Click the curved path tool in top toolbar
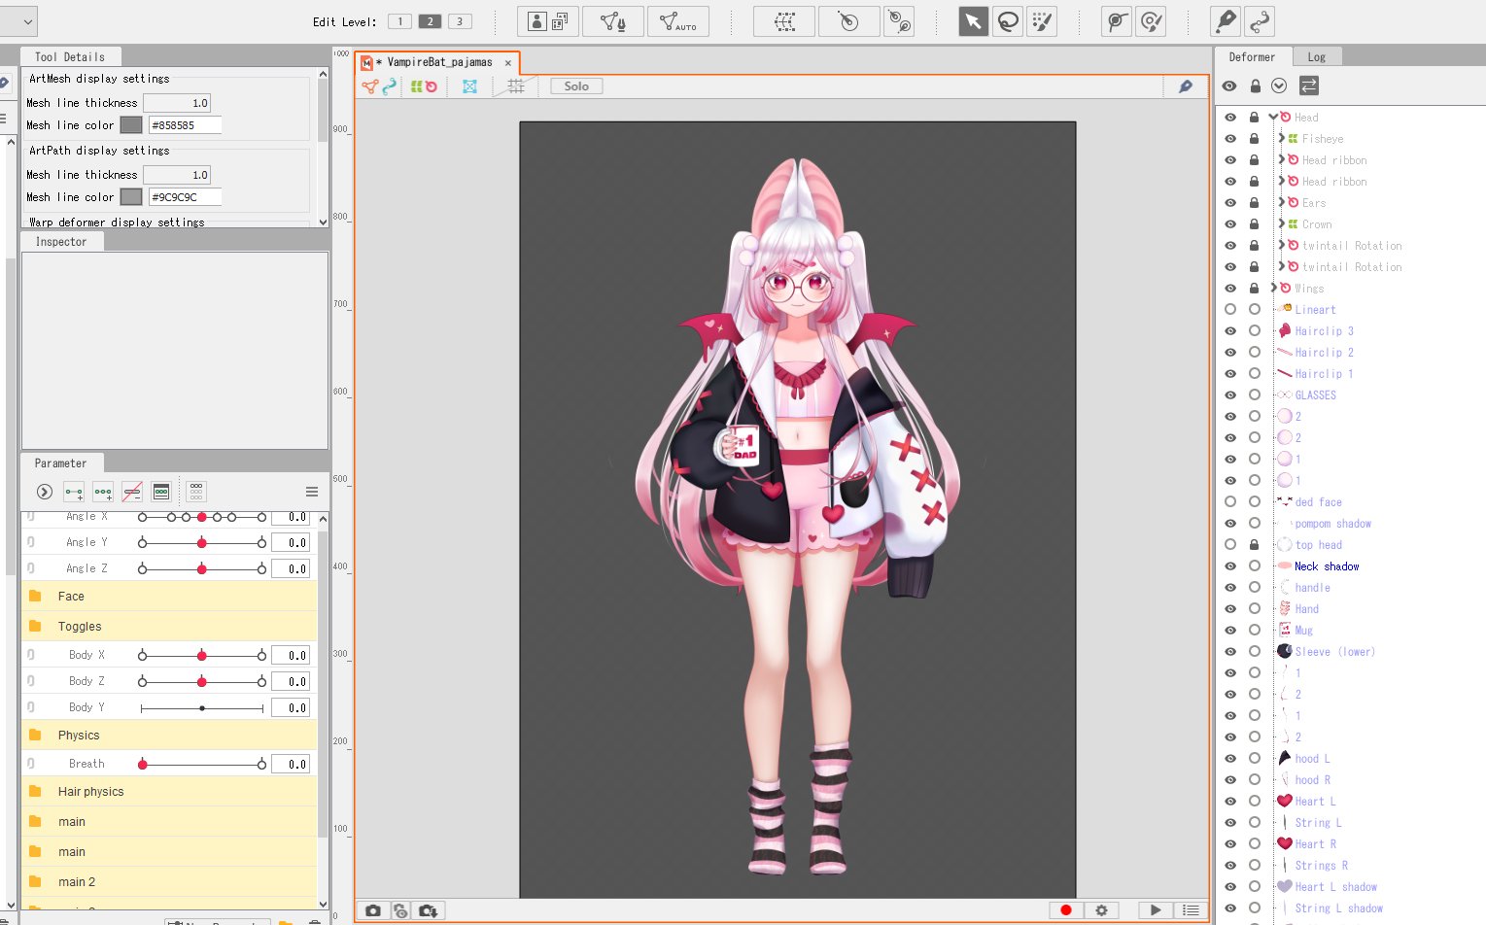The height and width of the screenshot is (925, 1486). (1260, 21)
